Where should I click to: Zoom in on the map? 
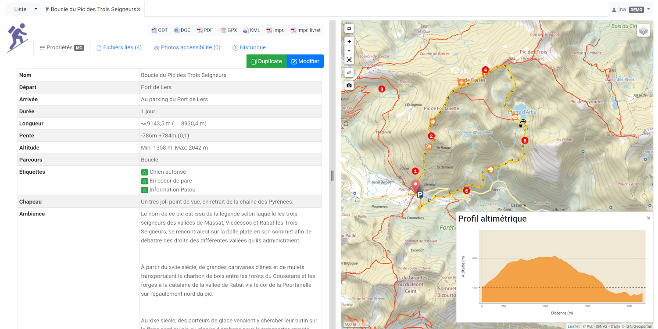[x=349, y=41]
